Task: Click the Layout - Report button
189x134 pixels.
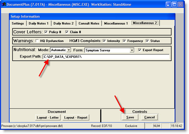Action: [76, 117]
